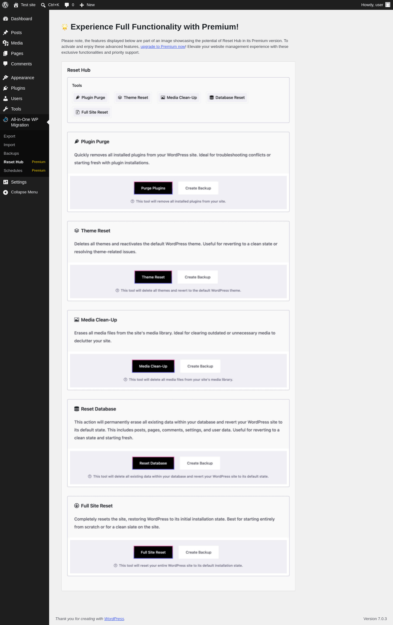Click the Comments speech bubble sidebar icon
393x625 pixels.
pyautogui.click(x=6, y=64)
